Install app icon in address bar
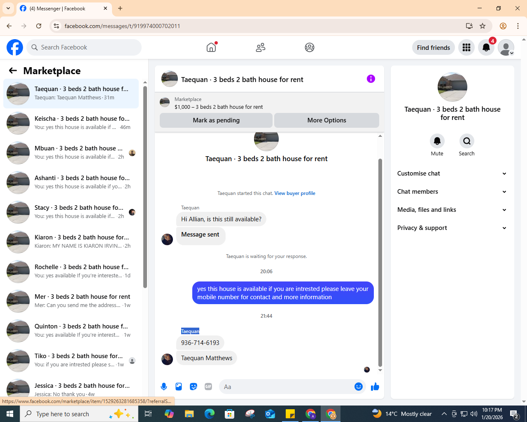527x422 pixels. (x=469, y=26)
